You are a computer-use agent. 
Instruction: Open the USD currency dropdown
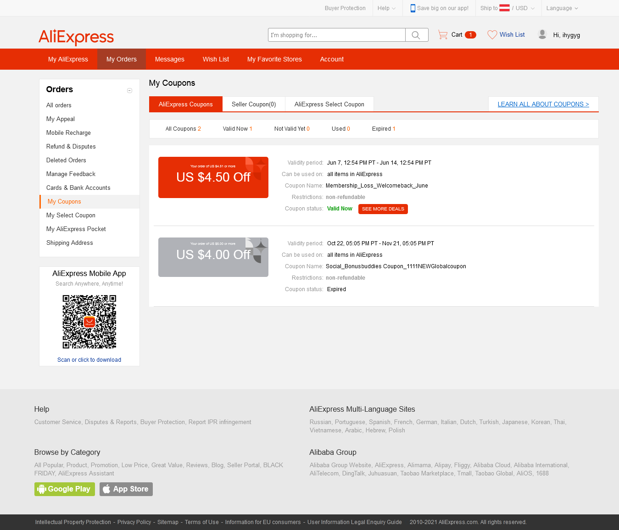click(525, 8)
